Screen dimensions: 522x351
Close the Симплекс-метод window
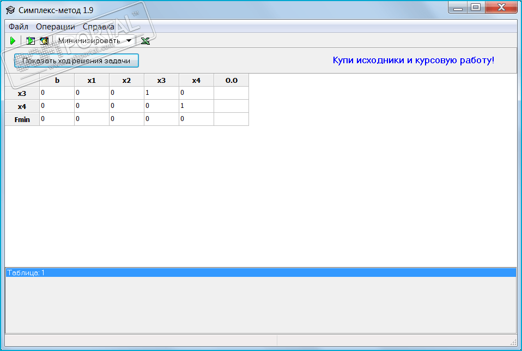point(501,7)
